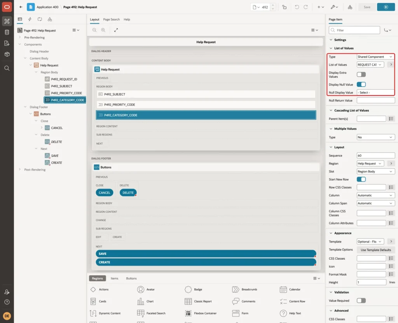The image size is (398, 323).
Task: Open the App Builder icon in sidebar
Action: tap(7, 21)
